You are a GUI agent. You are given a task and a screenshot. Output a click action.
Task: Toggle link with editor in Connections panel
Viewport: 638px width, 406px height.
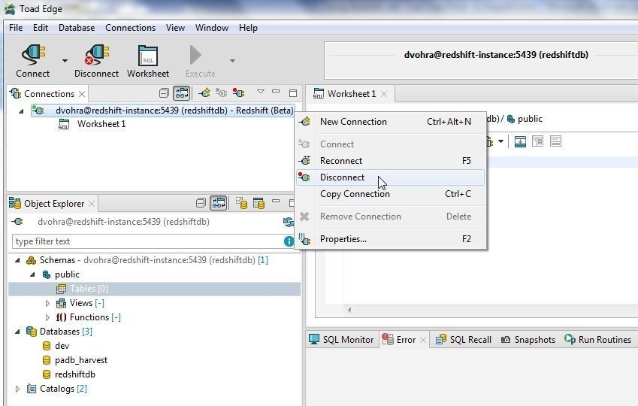(x=181, y=93)
